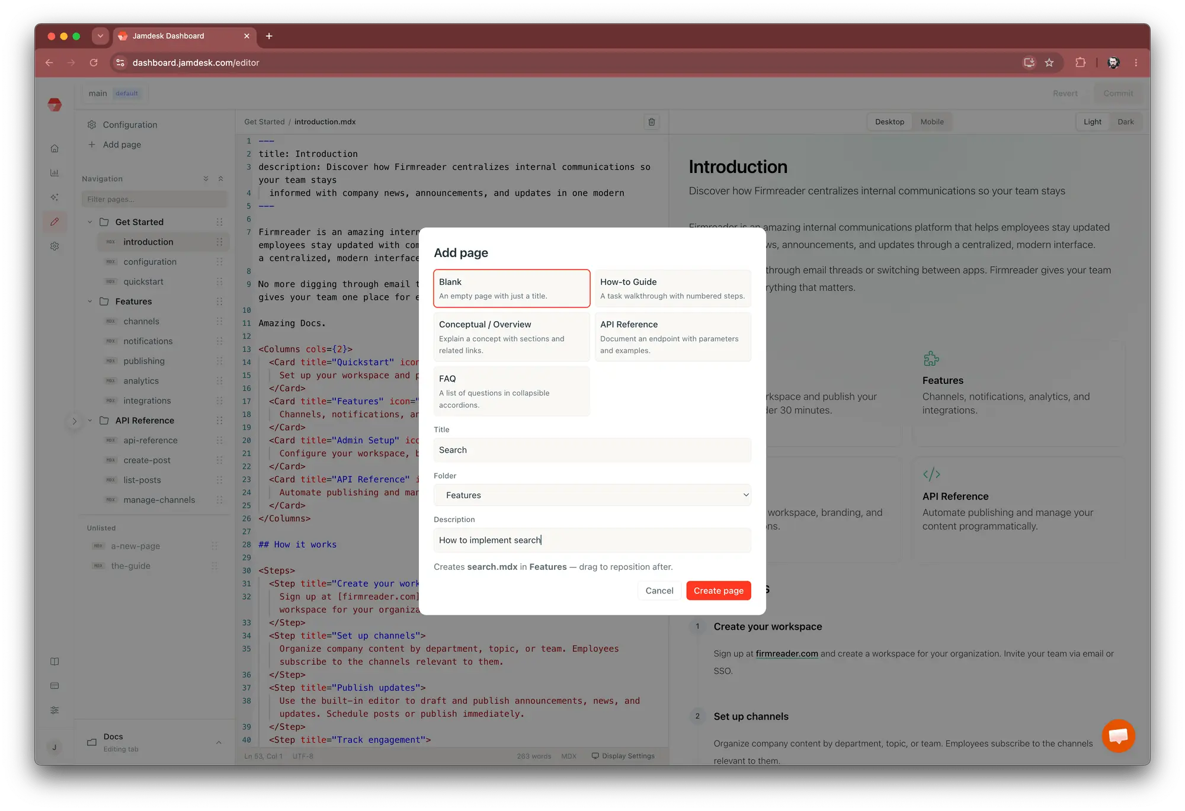Collapse the Get Started folder

click(x=90, y=222)
